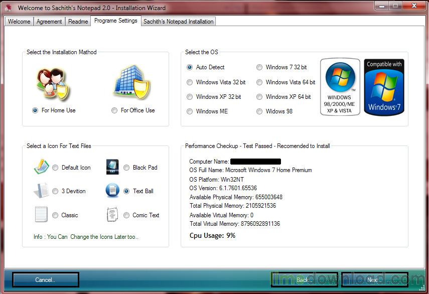This screenshot has width=429, height=294.
Task: Click the Compatible with Windows 7 badge
Action: (384, 87)
